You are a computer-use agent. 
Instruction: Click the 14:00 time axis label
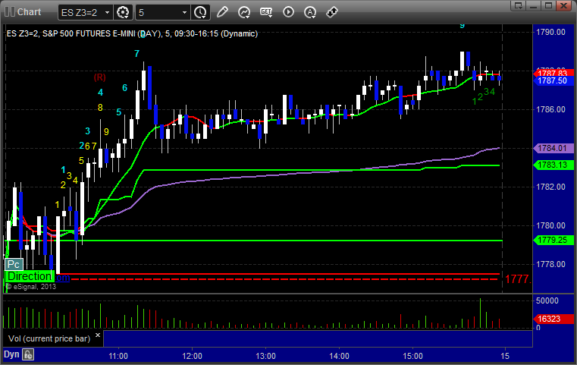(x=339, y=356)
